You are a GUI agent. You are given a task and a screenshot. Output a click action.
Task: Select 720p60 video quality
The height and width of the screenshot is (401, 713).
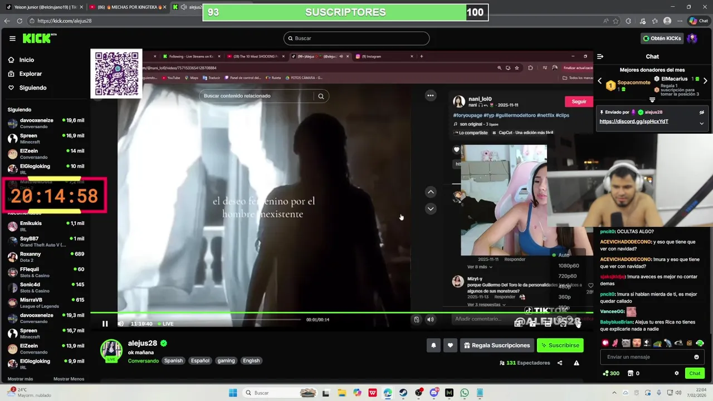568,276
